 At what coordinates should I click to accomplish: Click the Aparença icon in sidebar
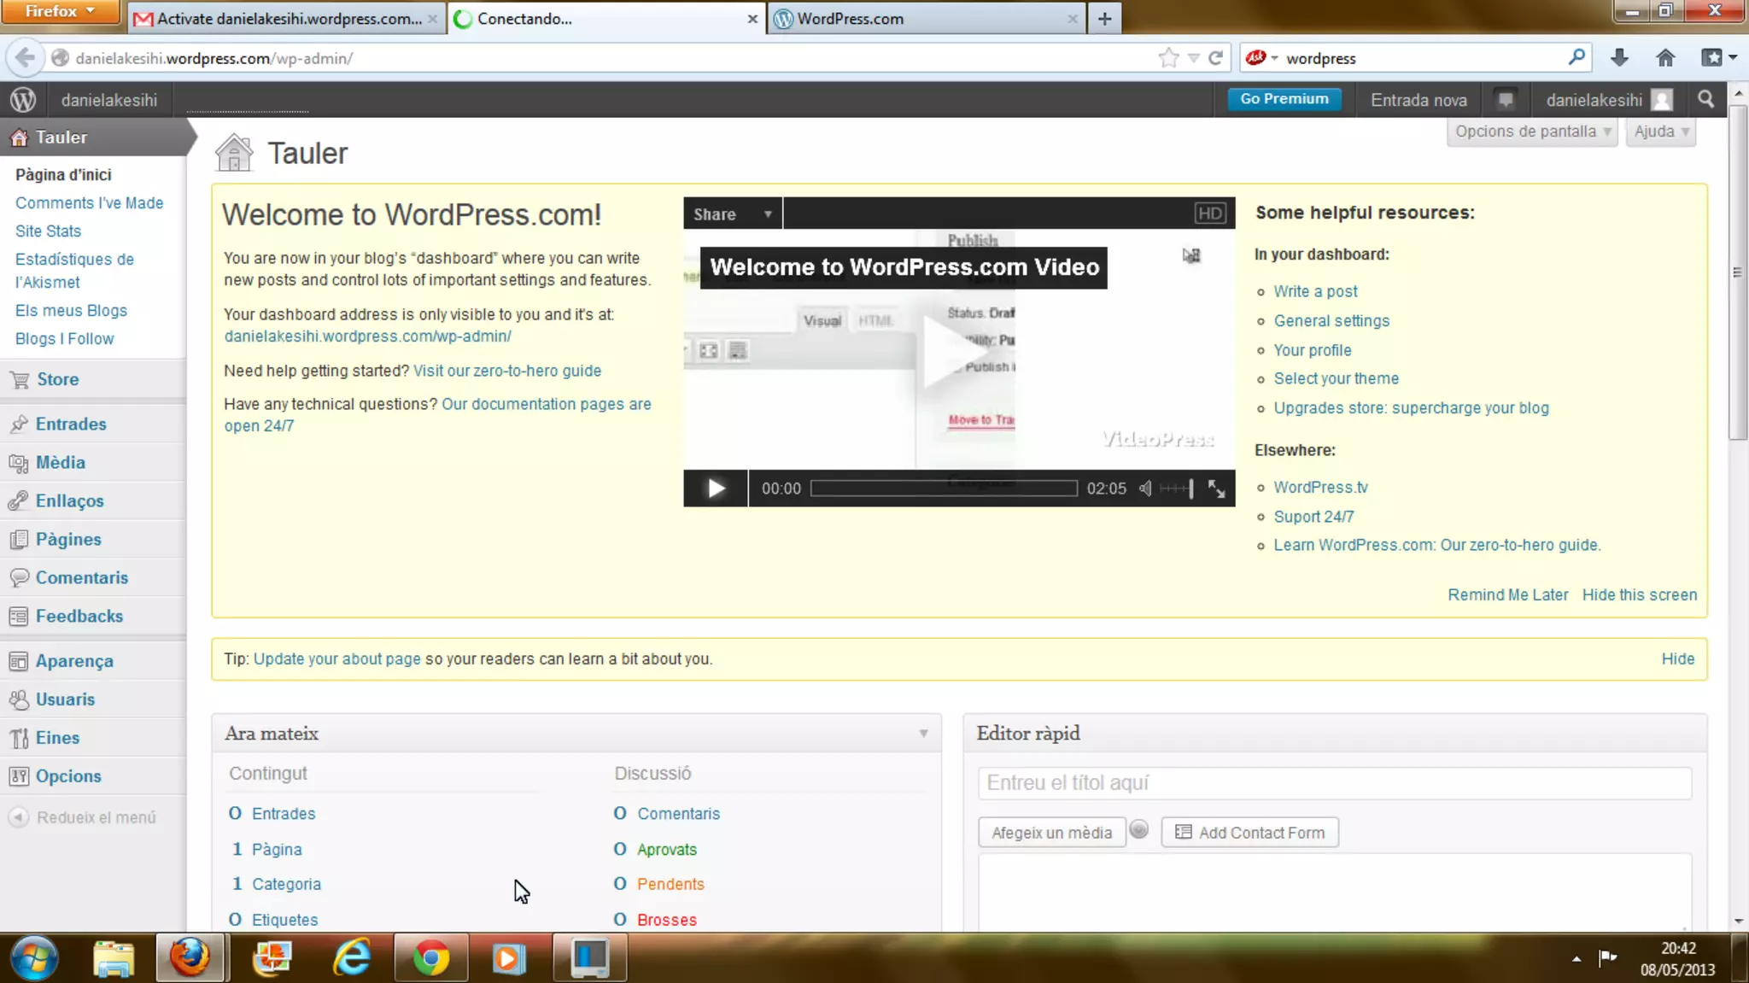(x=19, y=661)
